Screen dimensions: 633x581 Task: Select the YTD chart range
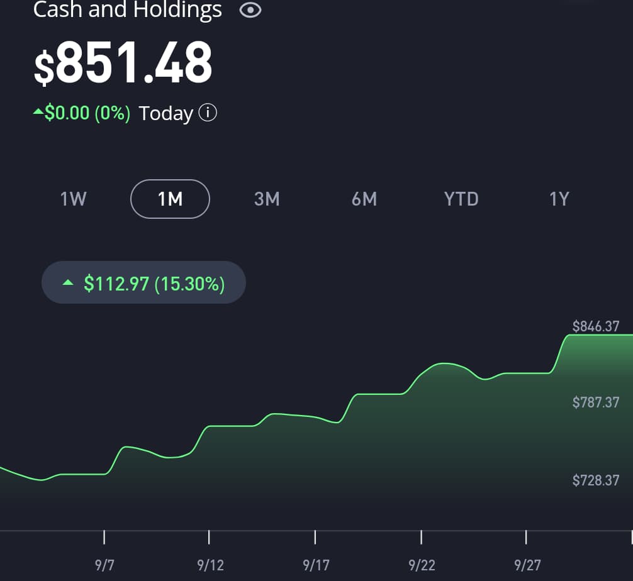click(461, 199)
